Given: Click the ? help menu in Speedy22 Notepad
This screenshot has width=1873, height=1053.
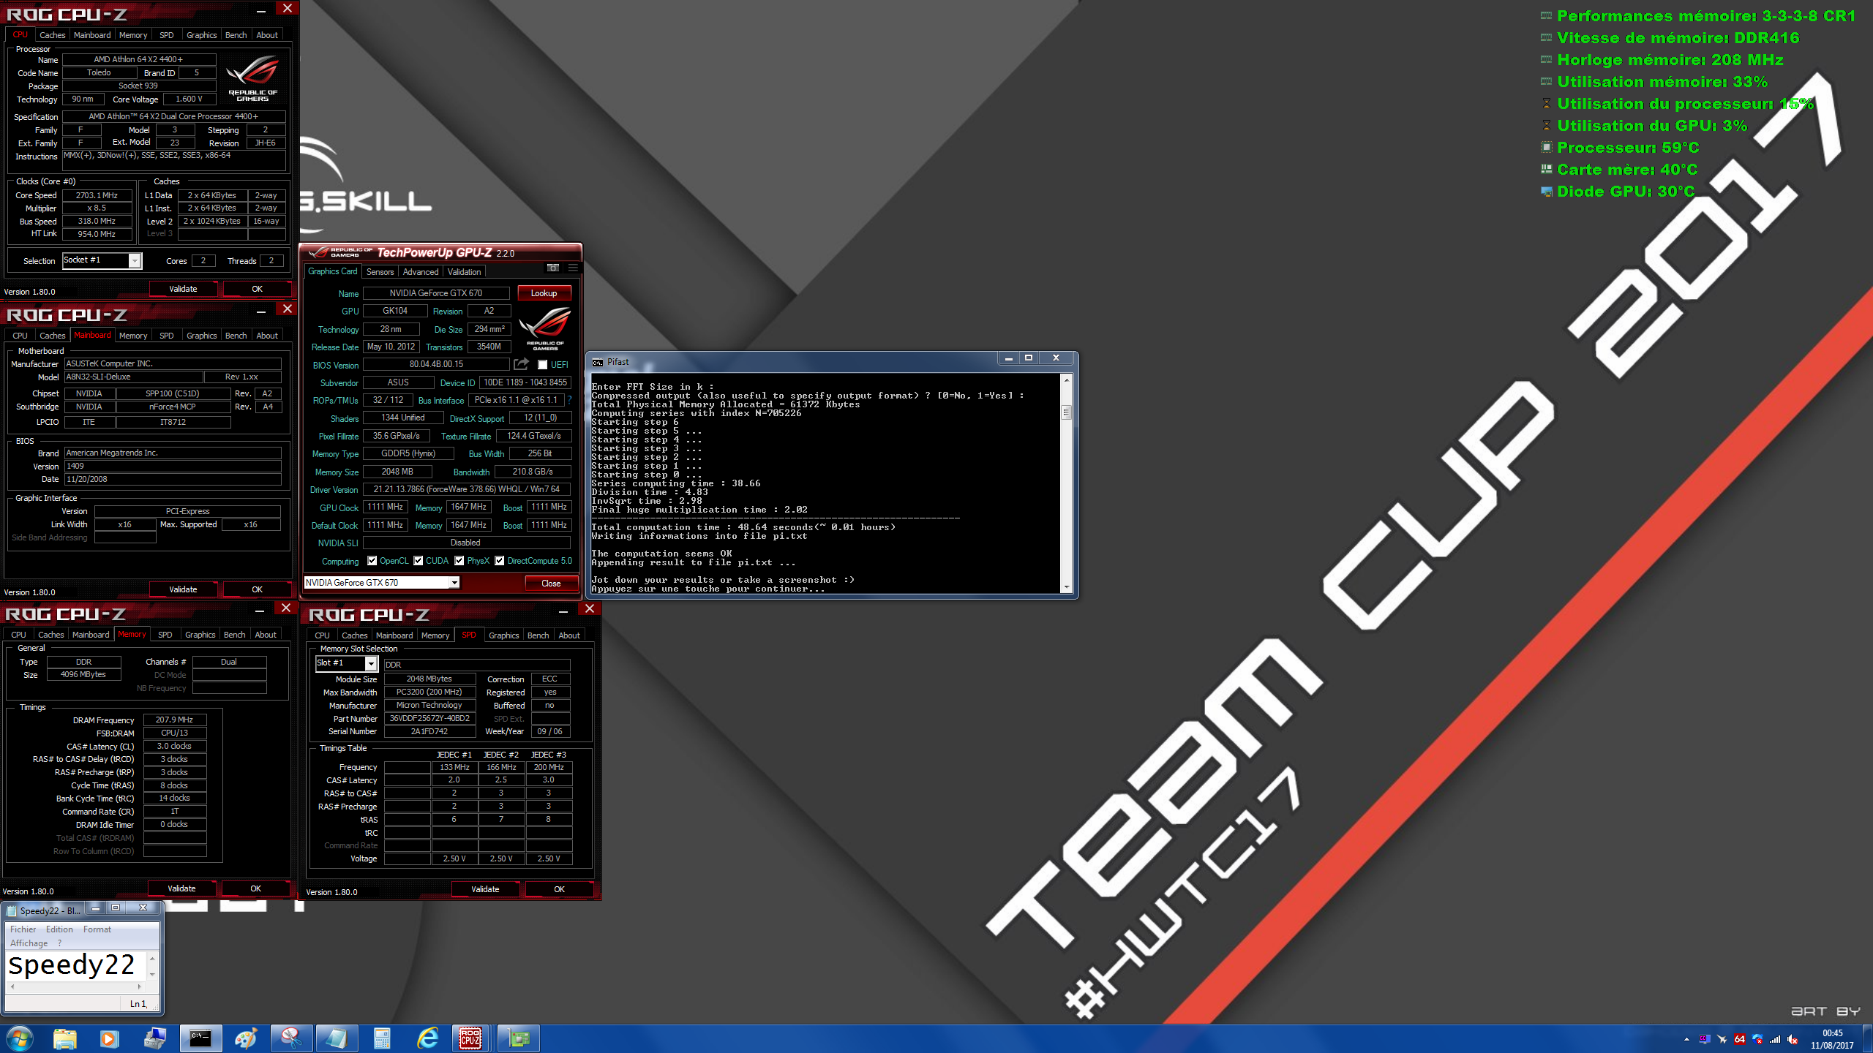Looking at the screenshot, I should pos(60,943).
